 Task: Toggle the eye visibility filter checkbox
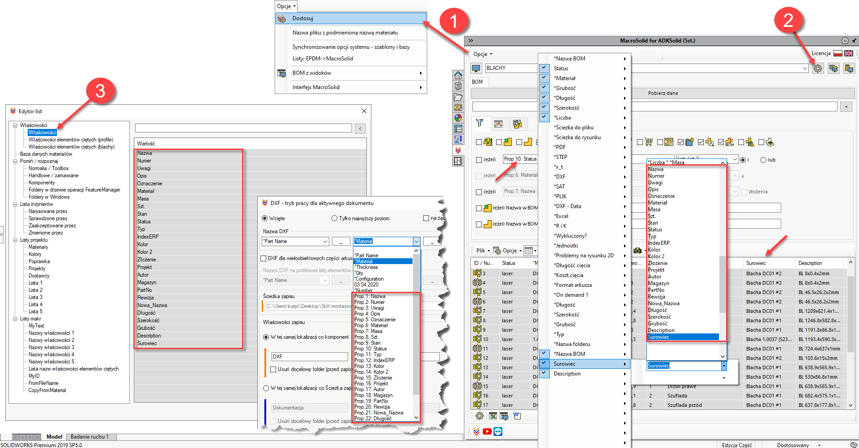[761, 142]
